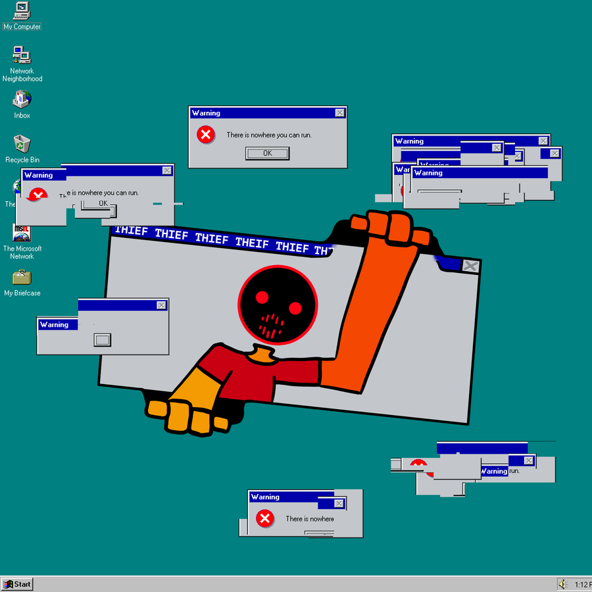Viewport: 592px width, 592px height.
Task: Click the red error icon in top center Warning dialog
Action: tap(206, 134)
